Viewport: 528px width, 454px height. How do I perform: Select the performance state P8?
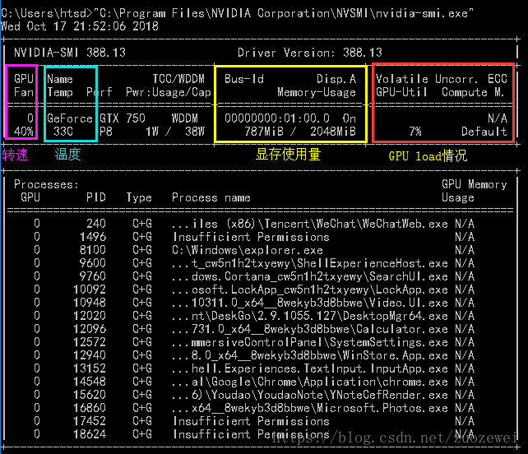point(106,132)
